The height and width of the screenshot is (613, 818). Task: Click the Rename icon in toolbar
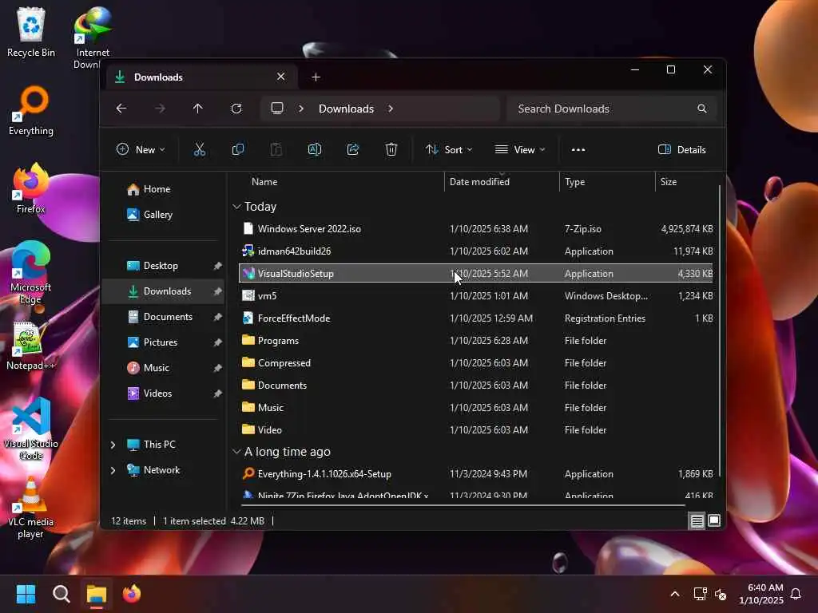[315, 149]
